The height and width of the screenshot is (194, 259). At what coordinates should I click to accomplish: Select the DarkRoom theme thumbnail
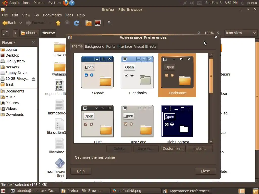[x=177, y=72]
